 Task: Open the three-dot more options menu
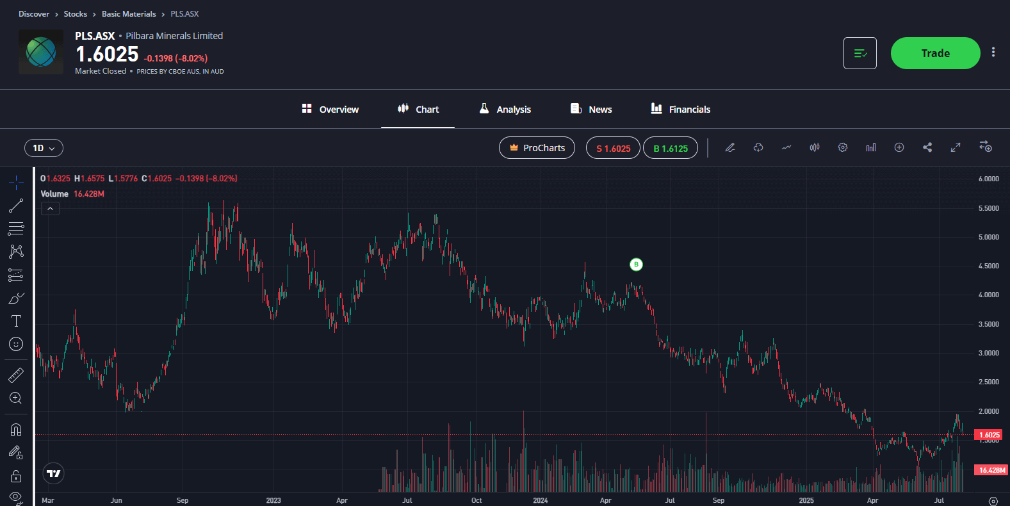(993, 53)
